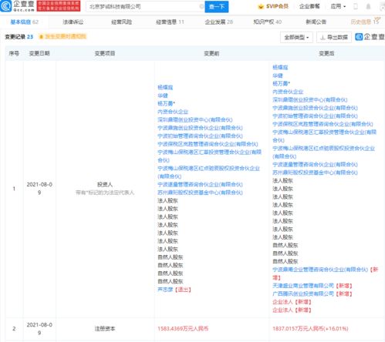Open the phone app icon in header
The height and width of the screenshot is (342, 385).
(x=356, y=6)
